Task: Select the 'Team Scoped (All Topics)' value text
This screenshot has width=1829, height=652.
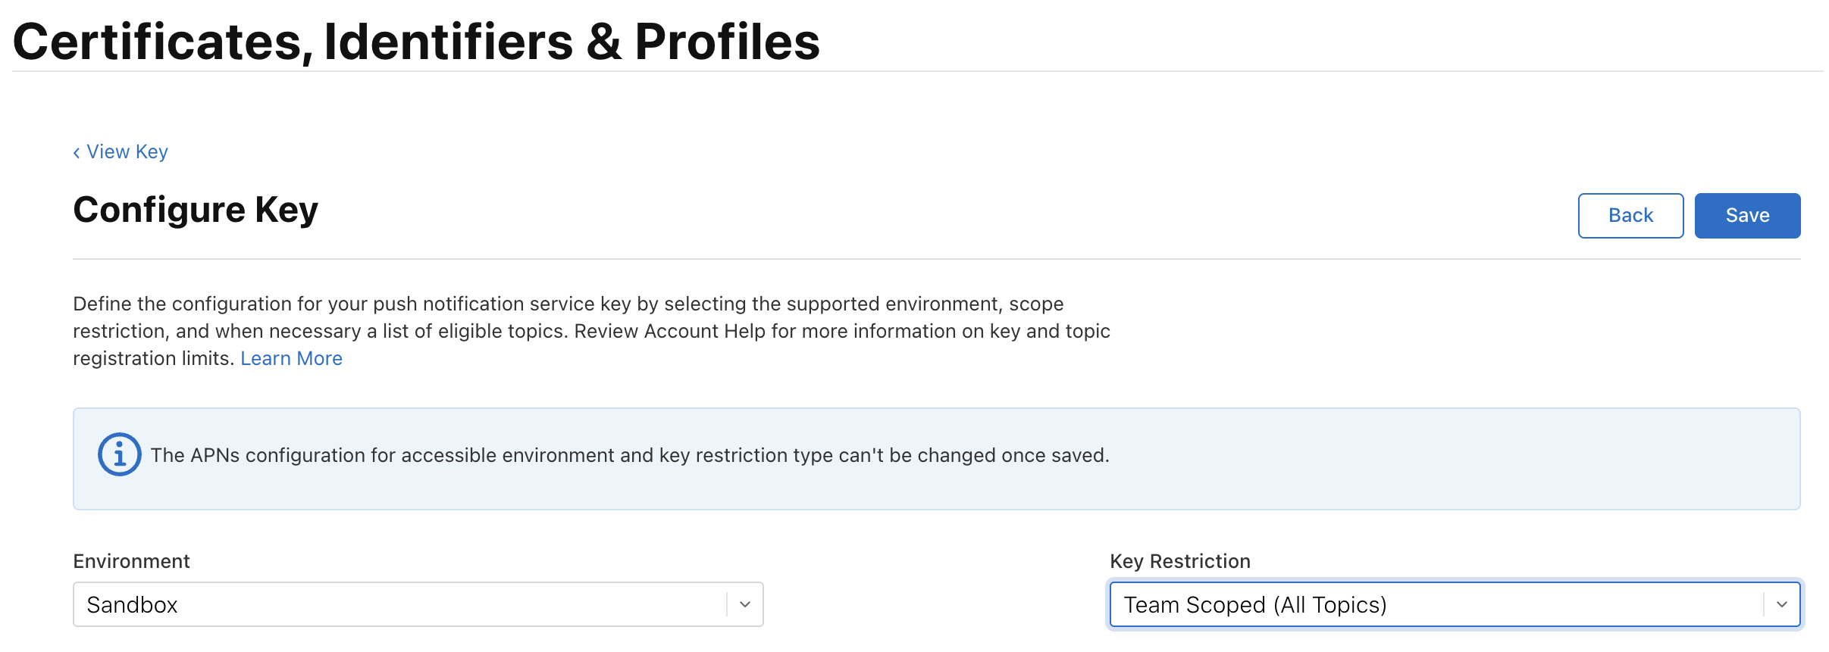Action: pyautogui.click(x=1254, y=605)
